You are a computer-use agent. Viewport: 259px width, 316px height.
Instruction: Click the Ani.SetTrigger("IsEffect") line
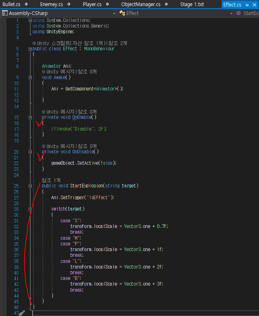[82, 198]
